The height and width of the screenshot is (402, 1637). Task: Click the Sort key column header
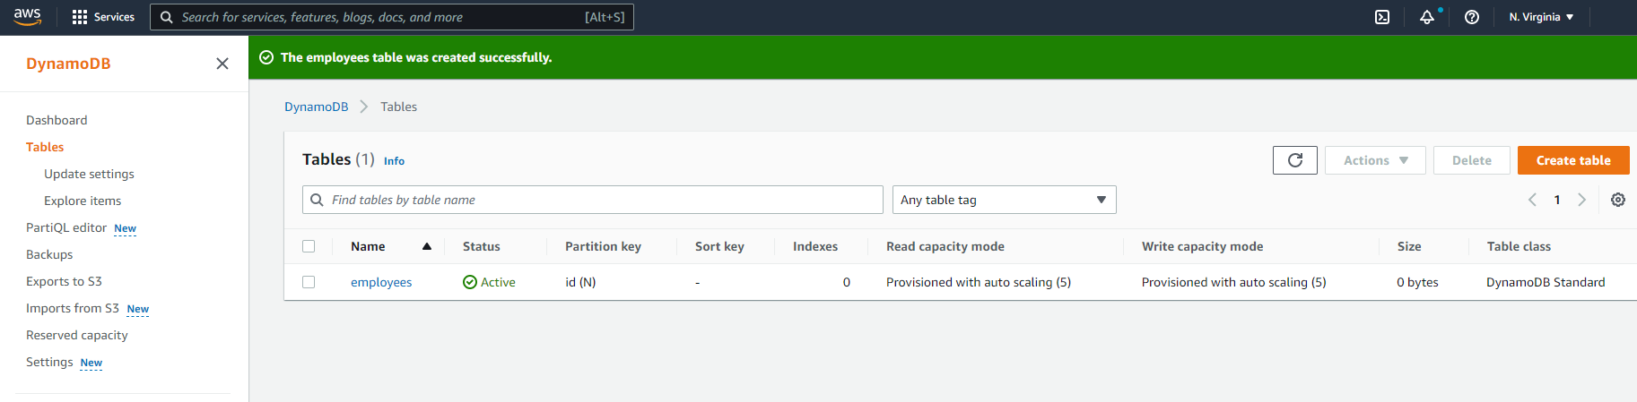pyautogui.click(x=719, y=246)
